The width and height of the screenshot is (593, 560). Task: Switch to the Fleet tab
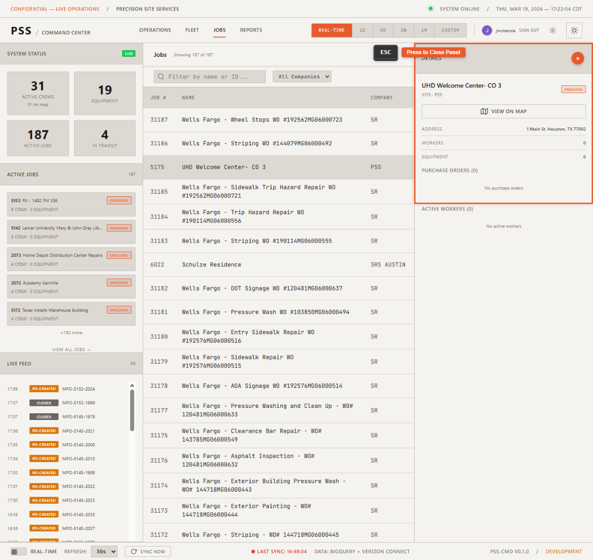[192, 30]
